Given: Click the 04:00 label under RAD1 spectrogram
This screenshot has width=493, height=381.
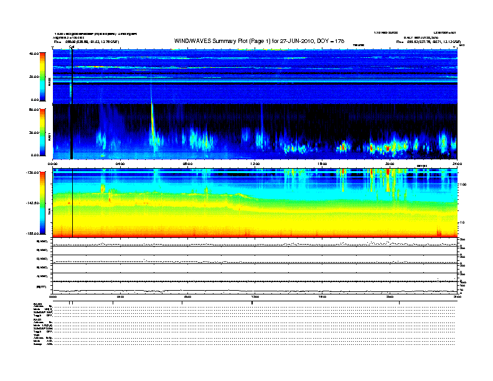Looking at the screenshot, I should click(x=120, y=164).
